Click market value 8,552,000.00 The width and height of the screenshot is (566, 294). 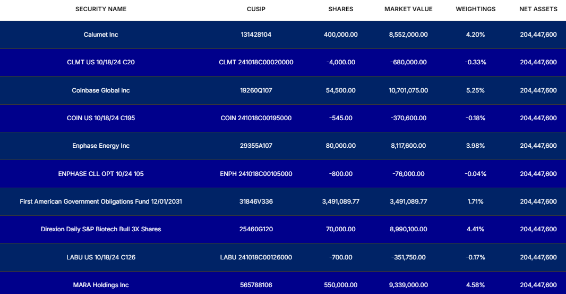pos(408,35)
